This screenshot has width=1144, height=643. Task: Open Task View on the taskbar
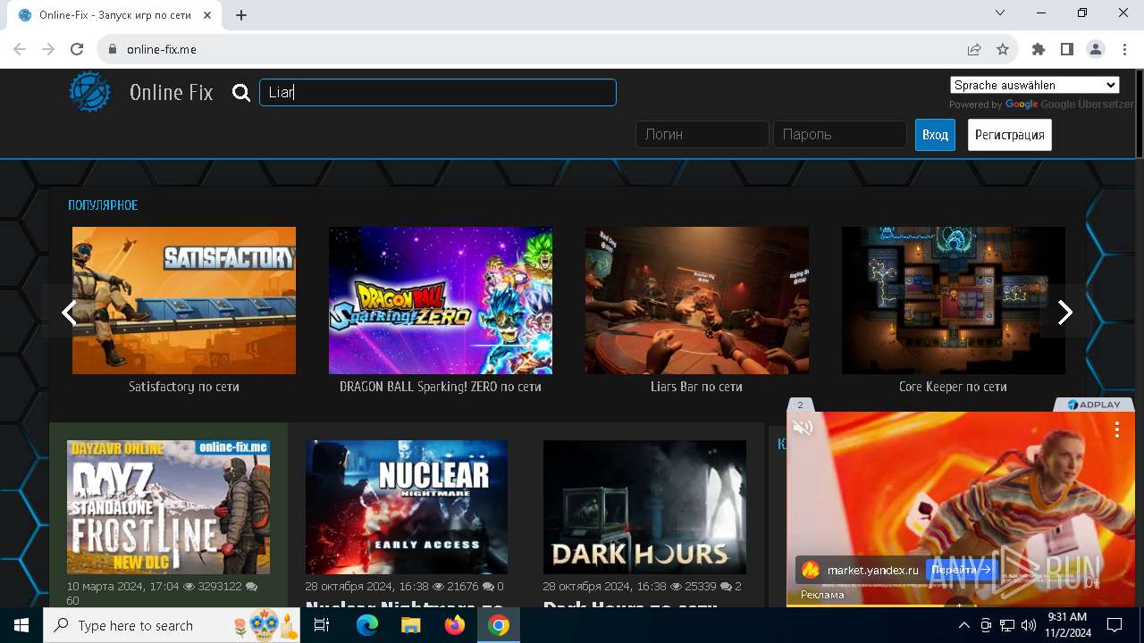tap(323, 625)
